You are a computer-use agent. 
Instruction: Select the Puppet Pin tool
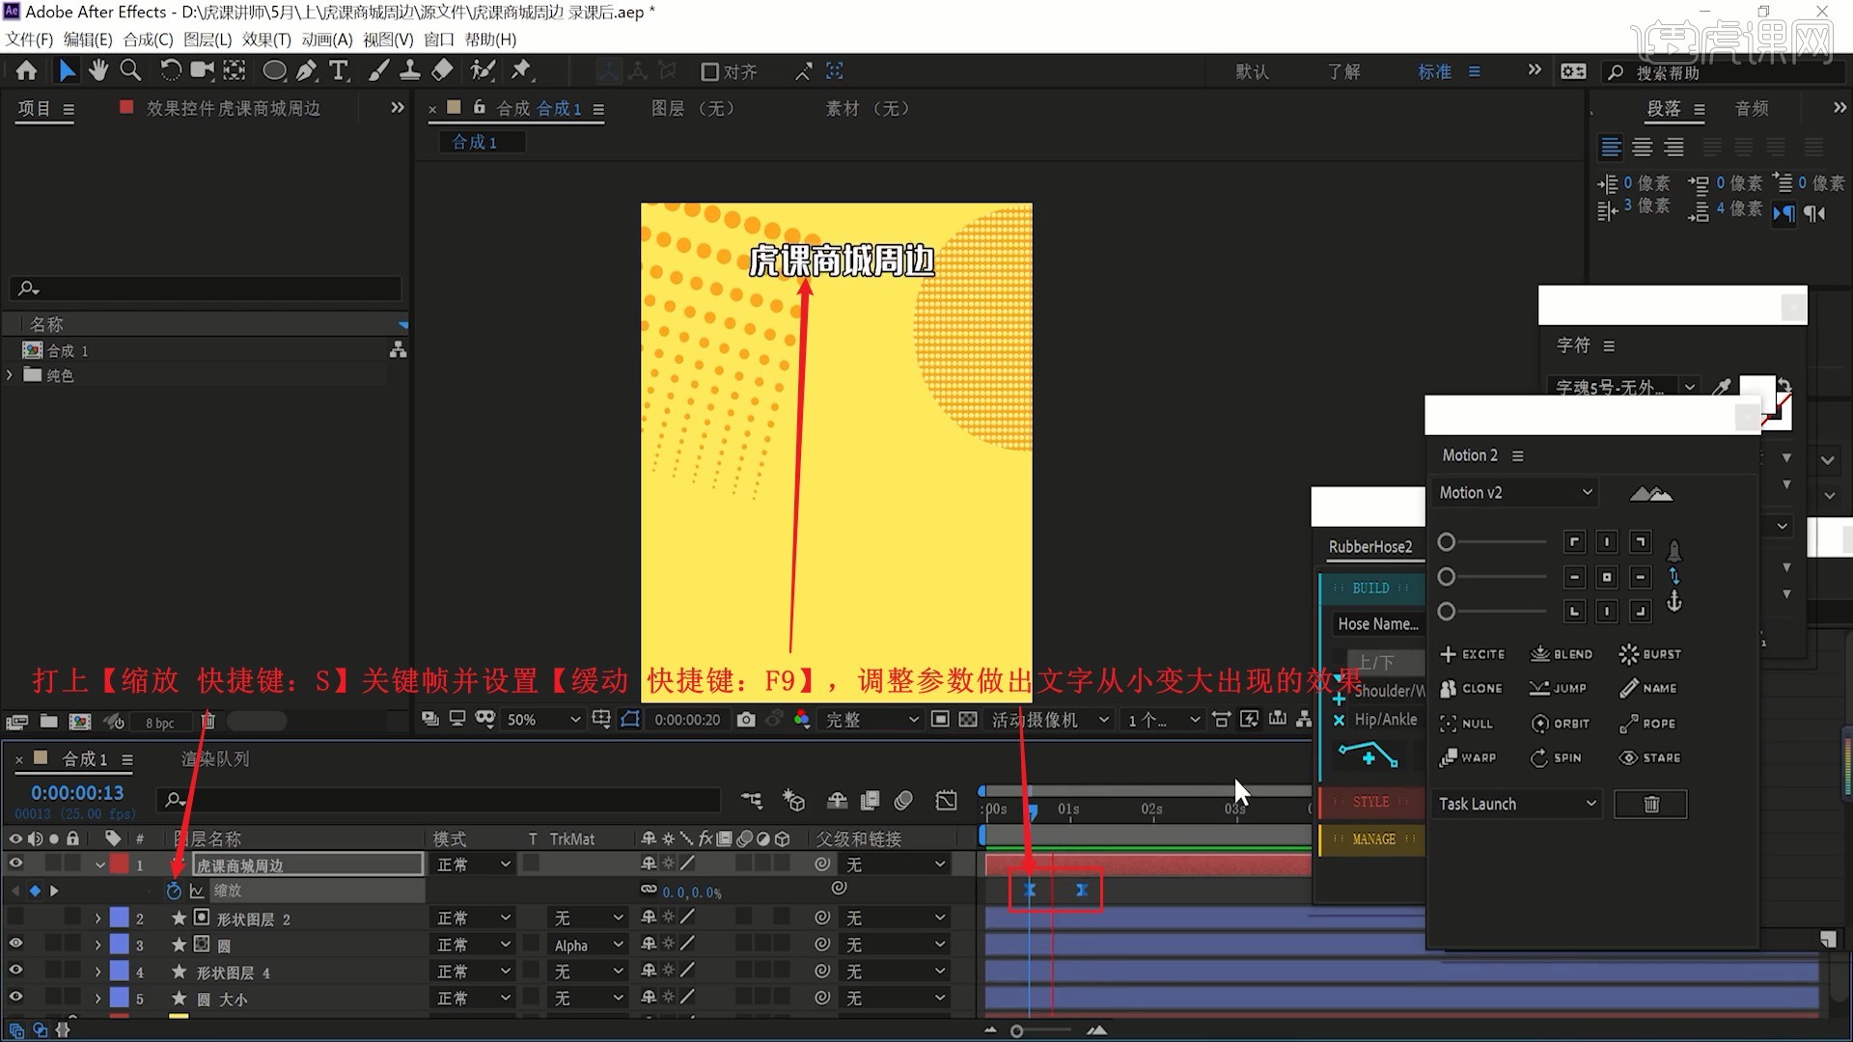pos(521,70)
